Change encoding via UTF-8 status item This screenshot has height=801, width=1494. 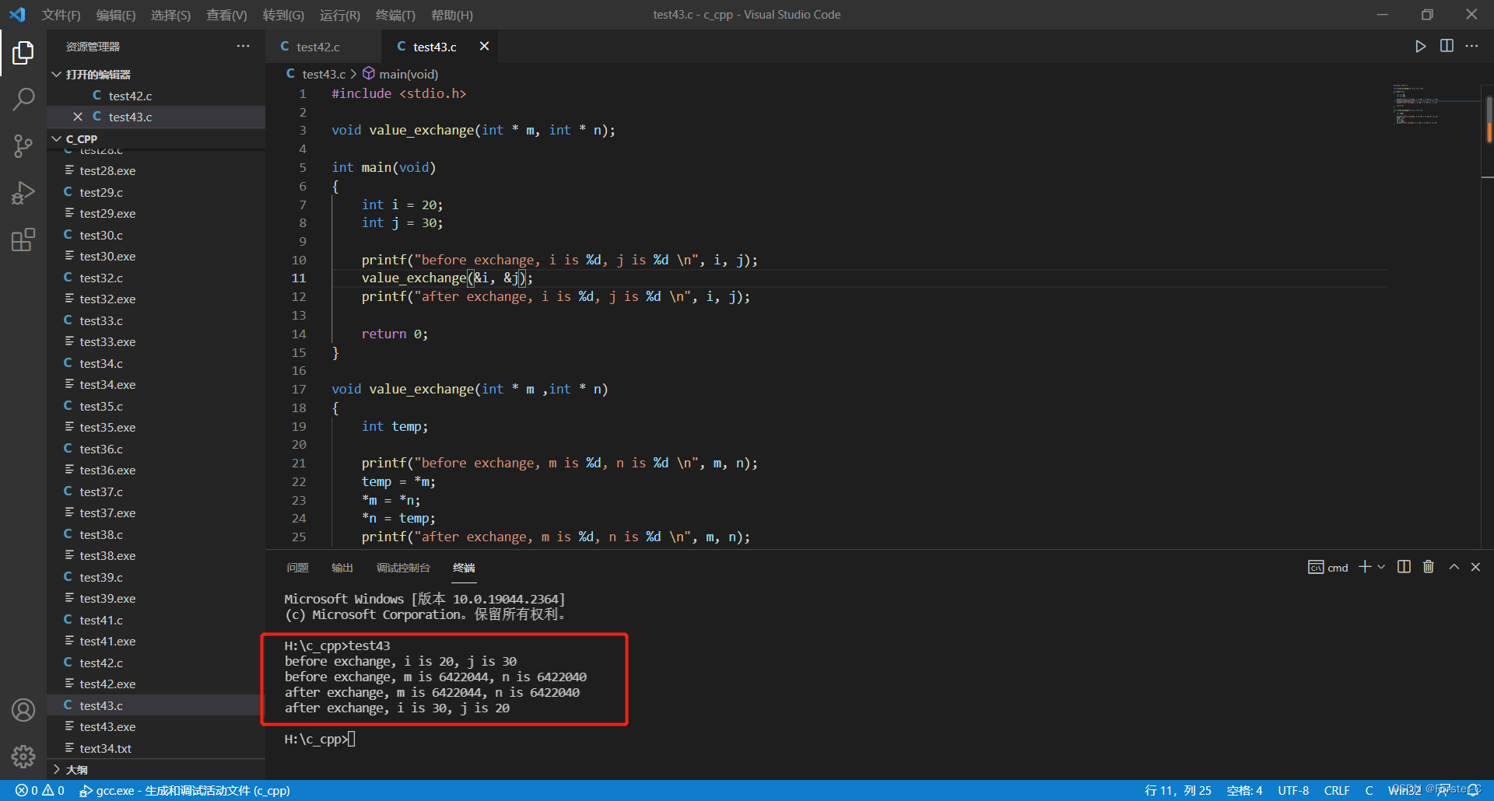tap(1293, 790)
